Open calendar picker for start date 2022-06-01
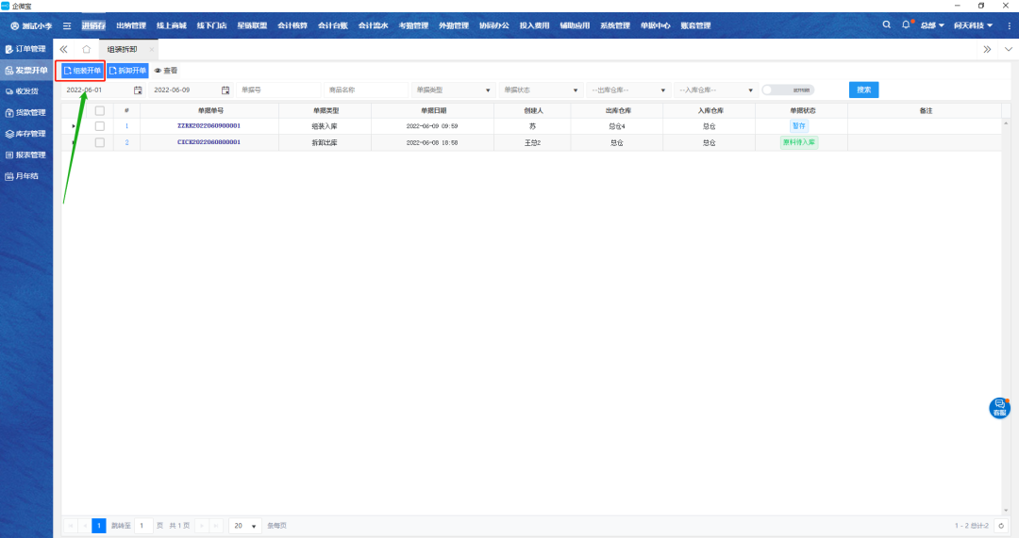 (x=138, y=90)
